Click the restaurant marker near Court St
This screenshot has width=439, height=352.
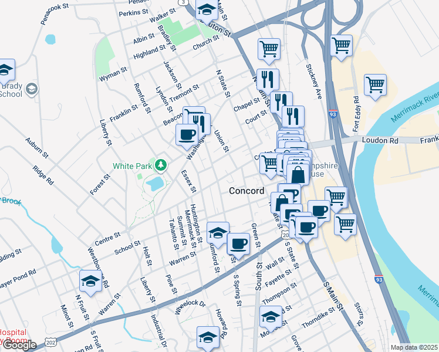[293, 117]
